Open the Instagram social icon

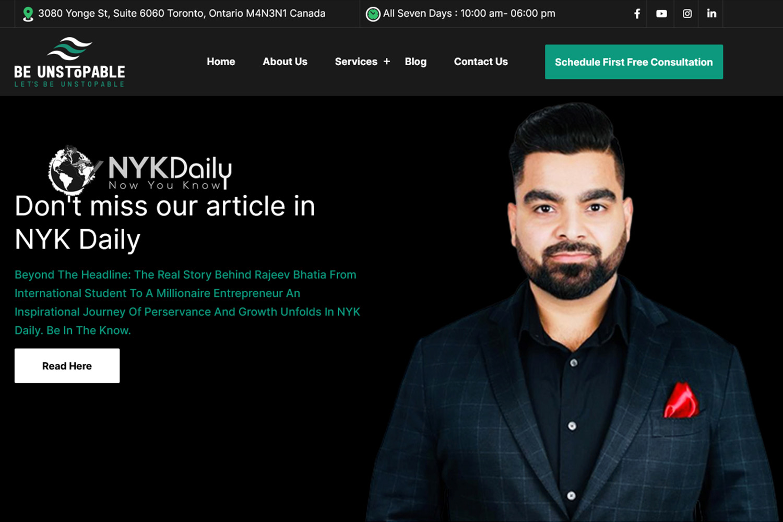(x=687, y=14)
